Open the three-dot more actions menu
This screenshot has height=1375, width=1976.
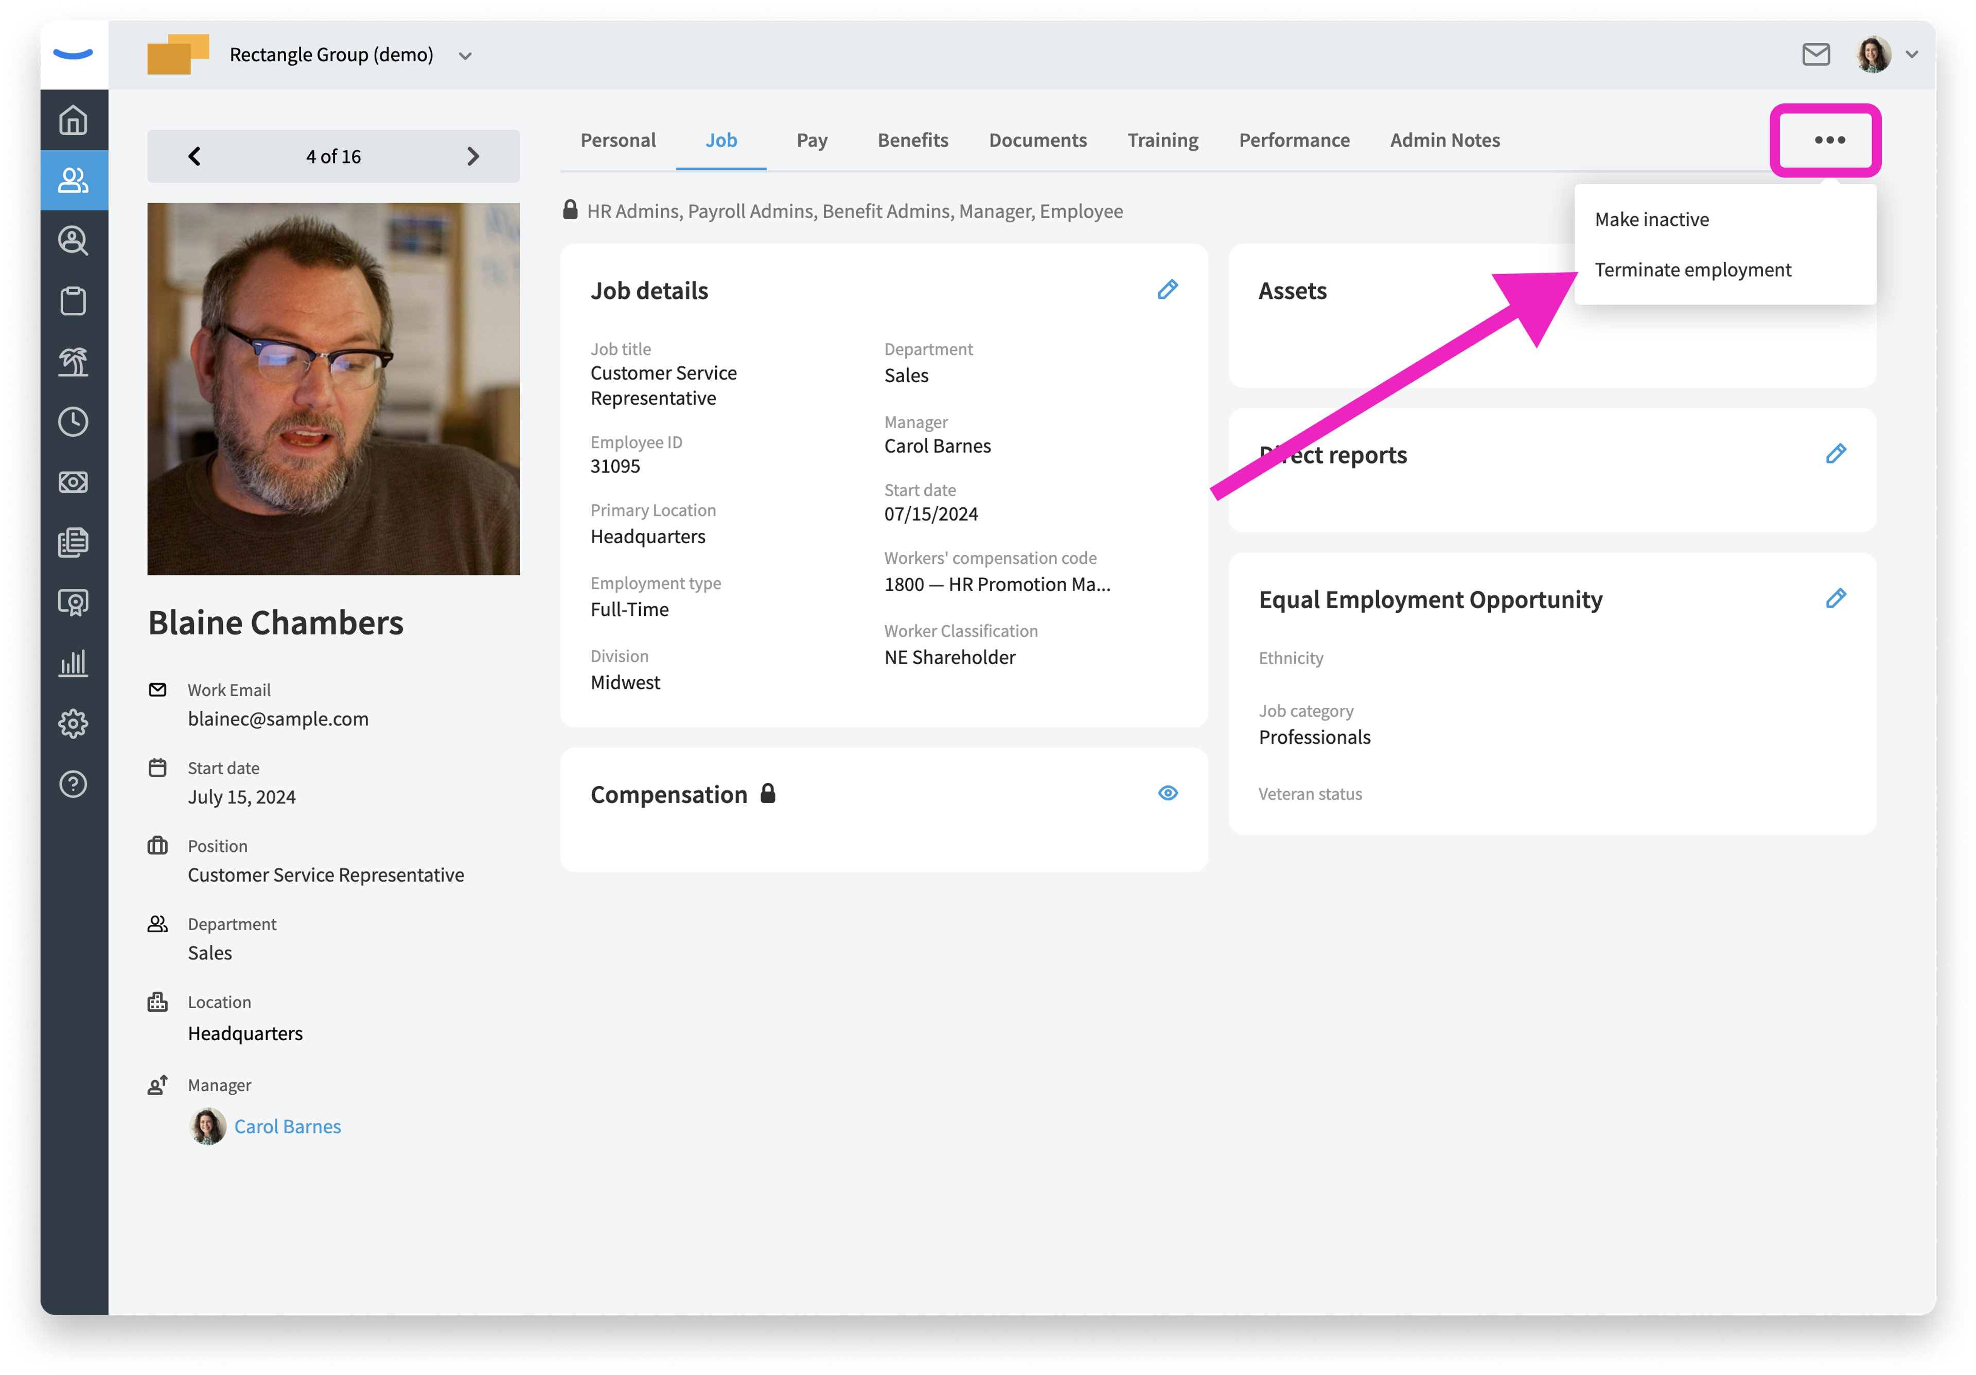coord(1829,140)
